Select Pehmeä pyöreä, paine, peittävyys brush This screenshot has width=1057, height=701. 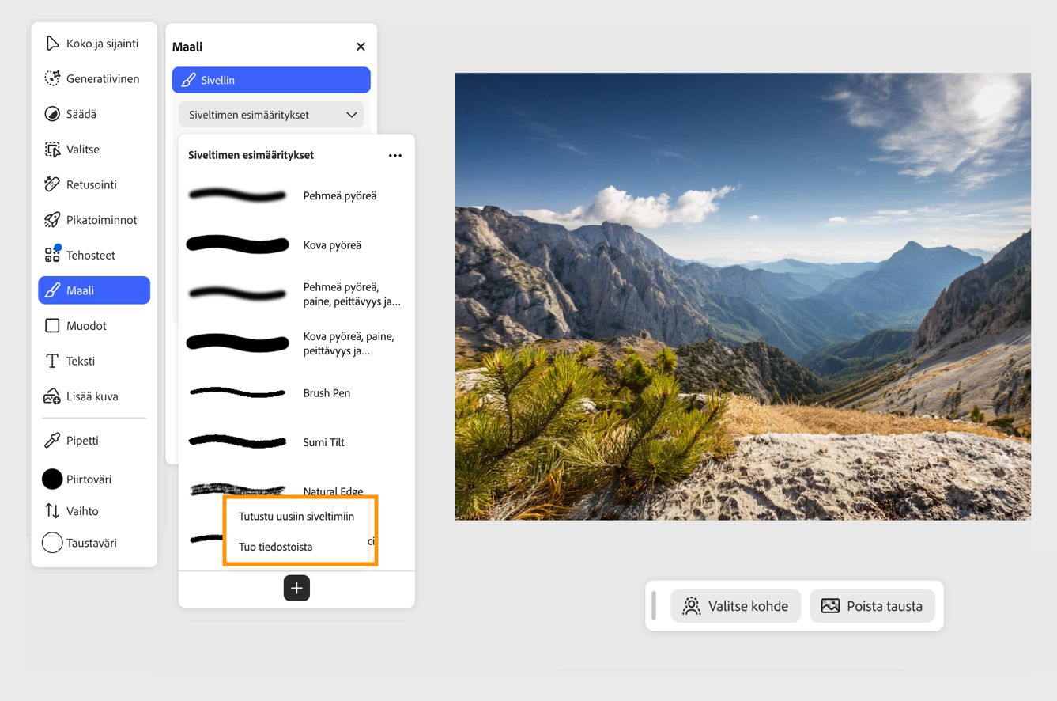tap(296, 294)
